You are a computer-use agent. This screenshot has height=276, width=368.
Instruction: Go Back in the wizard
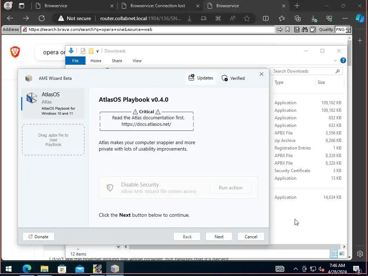click(x=187, y=236)
